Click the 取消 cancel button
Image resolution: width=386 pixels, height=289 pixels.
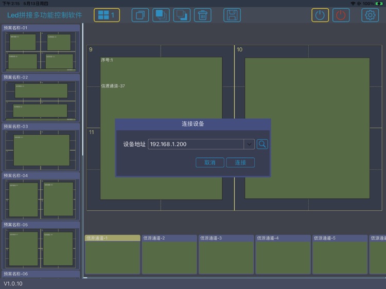[210, 162]
